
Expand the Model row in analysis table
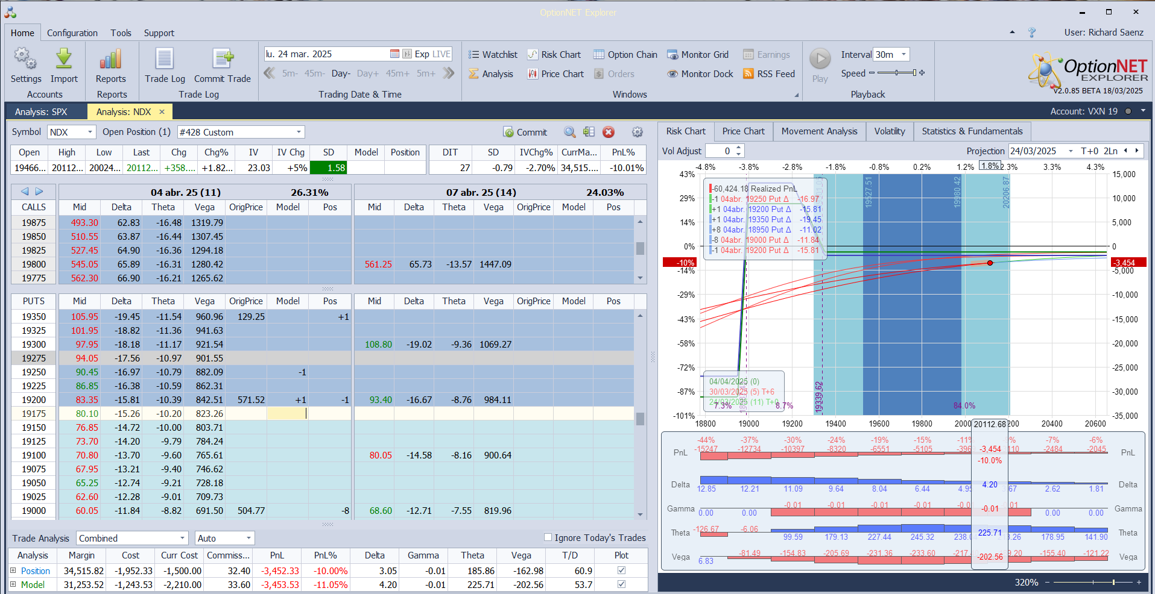[x=13, y=584]
